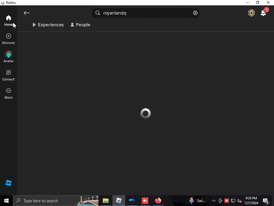274x206 pixels.
Task: Open the Swi... news widget on taskbar
Action: tap(197, 201)
